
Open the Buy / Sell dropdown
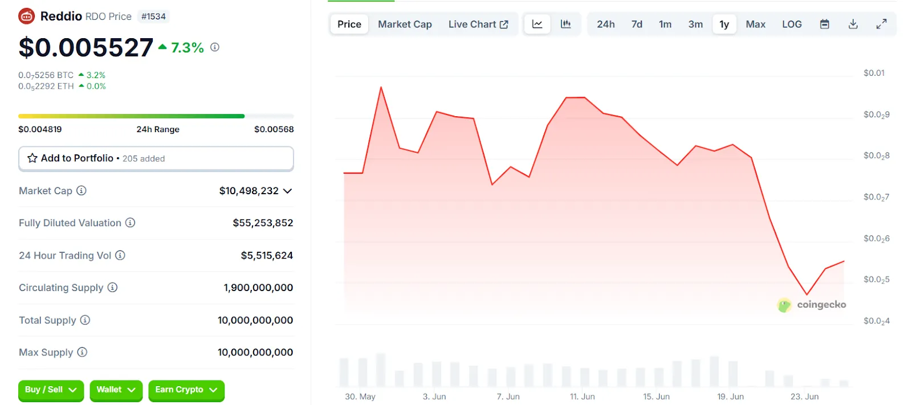pos(51,390)
